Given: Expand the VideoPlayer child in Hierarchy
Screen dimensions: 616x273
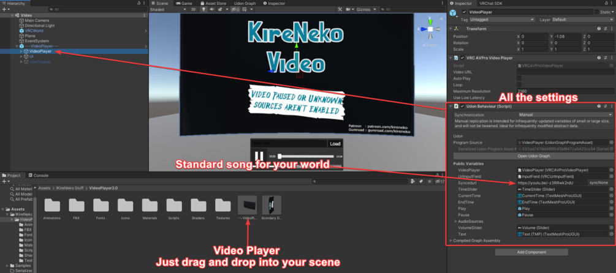Looking at the screenshot, I should tap(21, 51).
